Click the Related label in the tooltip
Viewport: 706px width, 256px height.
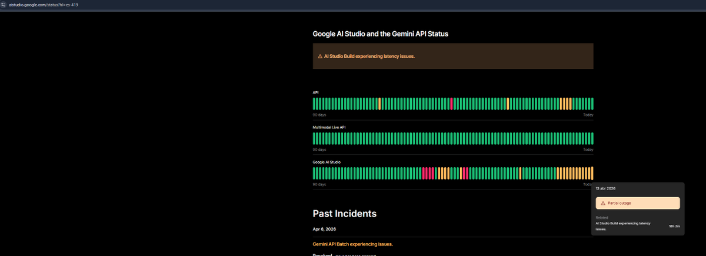pos(601,217)
